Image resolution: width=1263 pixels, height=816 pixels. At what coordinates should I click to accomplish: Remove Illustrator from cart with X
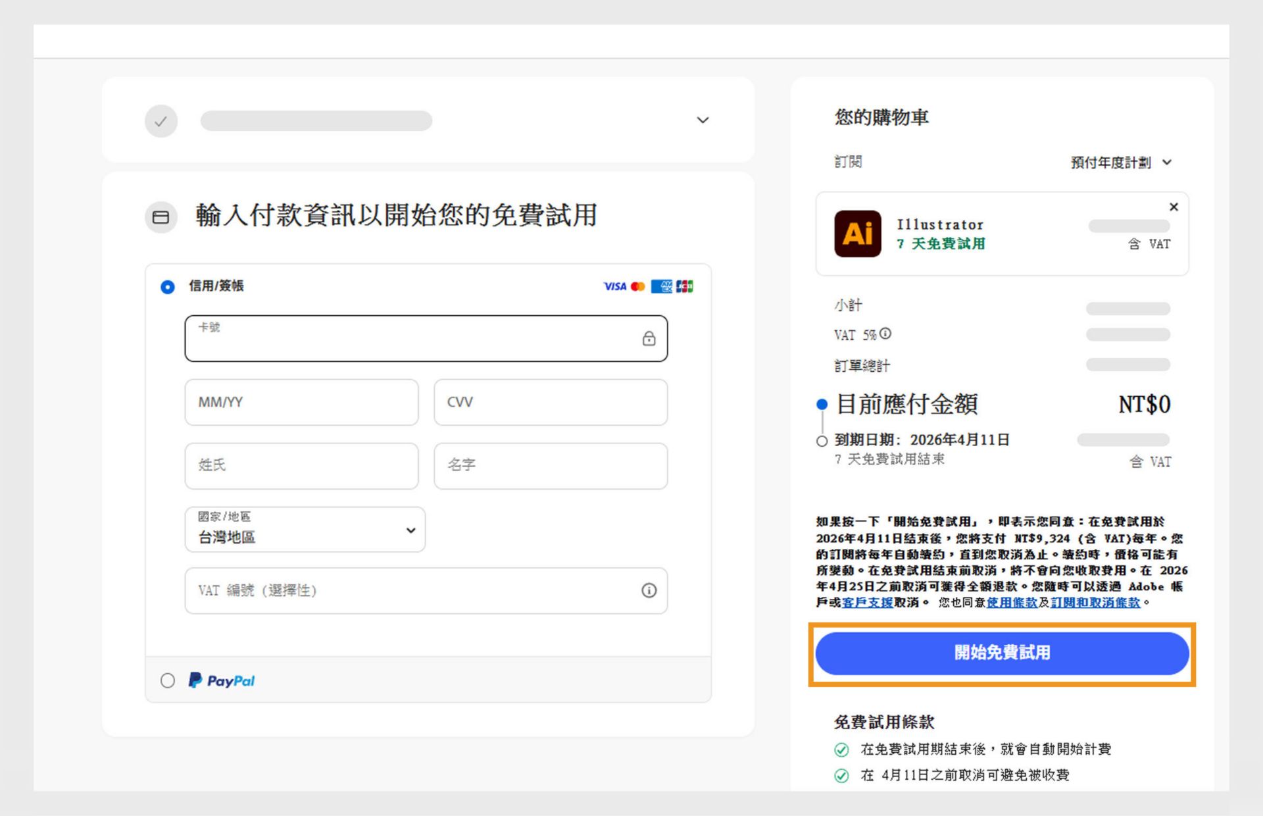(x=1174, y=207)
